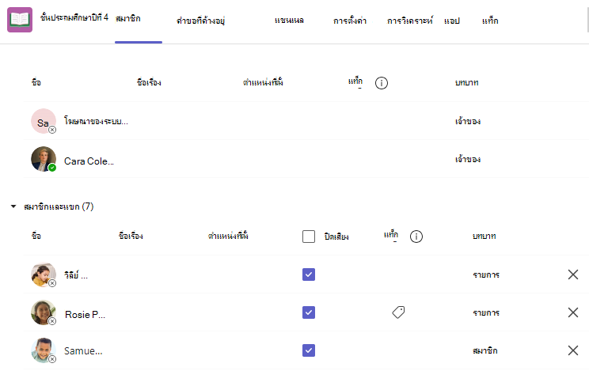Open the การวิเคราะห์ tab
Viewport: 589px width, 371px height.
pos(410,21)
